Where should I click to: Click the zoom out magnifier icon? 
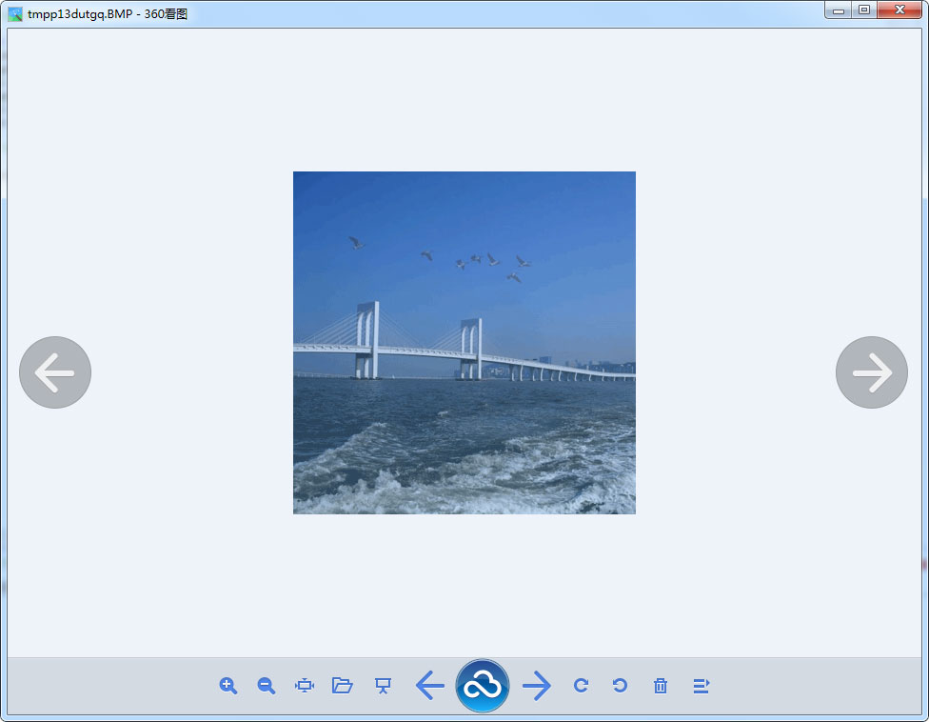[x=267, y=686]
